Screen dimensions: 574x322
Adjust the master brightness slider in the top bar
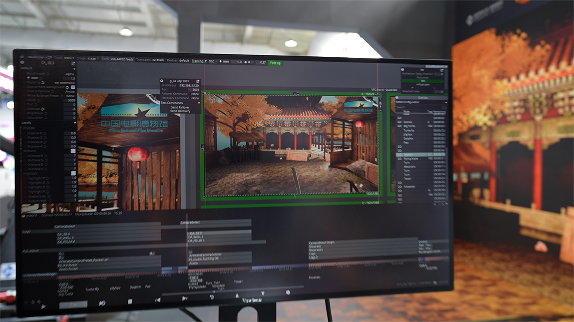coord(227,61)
